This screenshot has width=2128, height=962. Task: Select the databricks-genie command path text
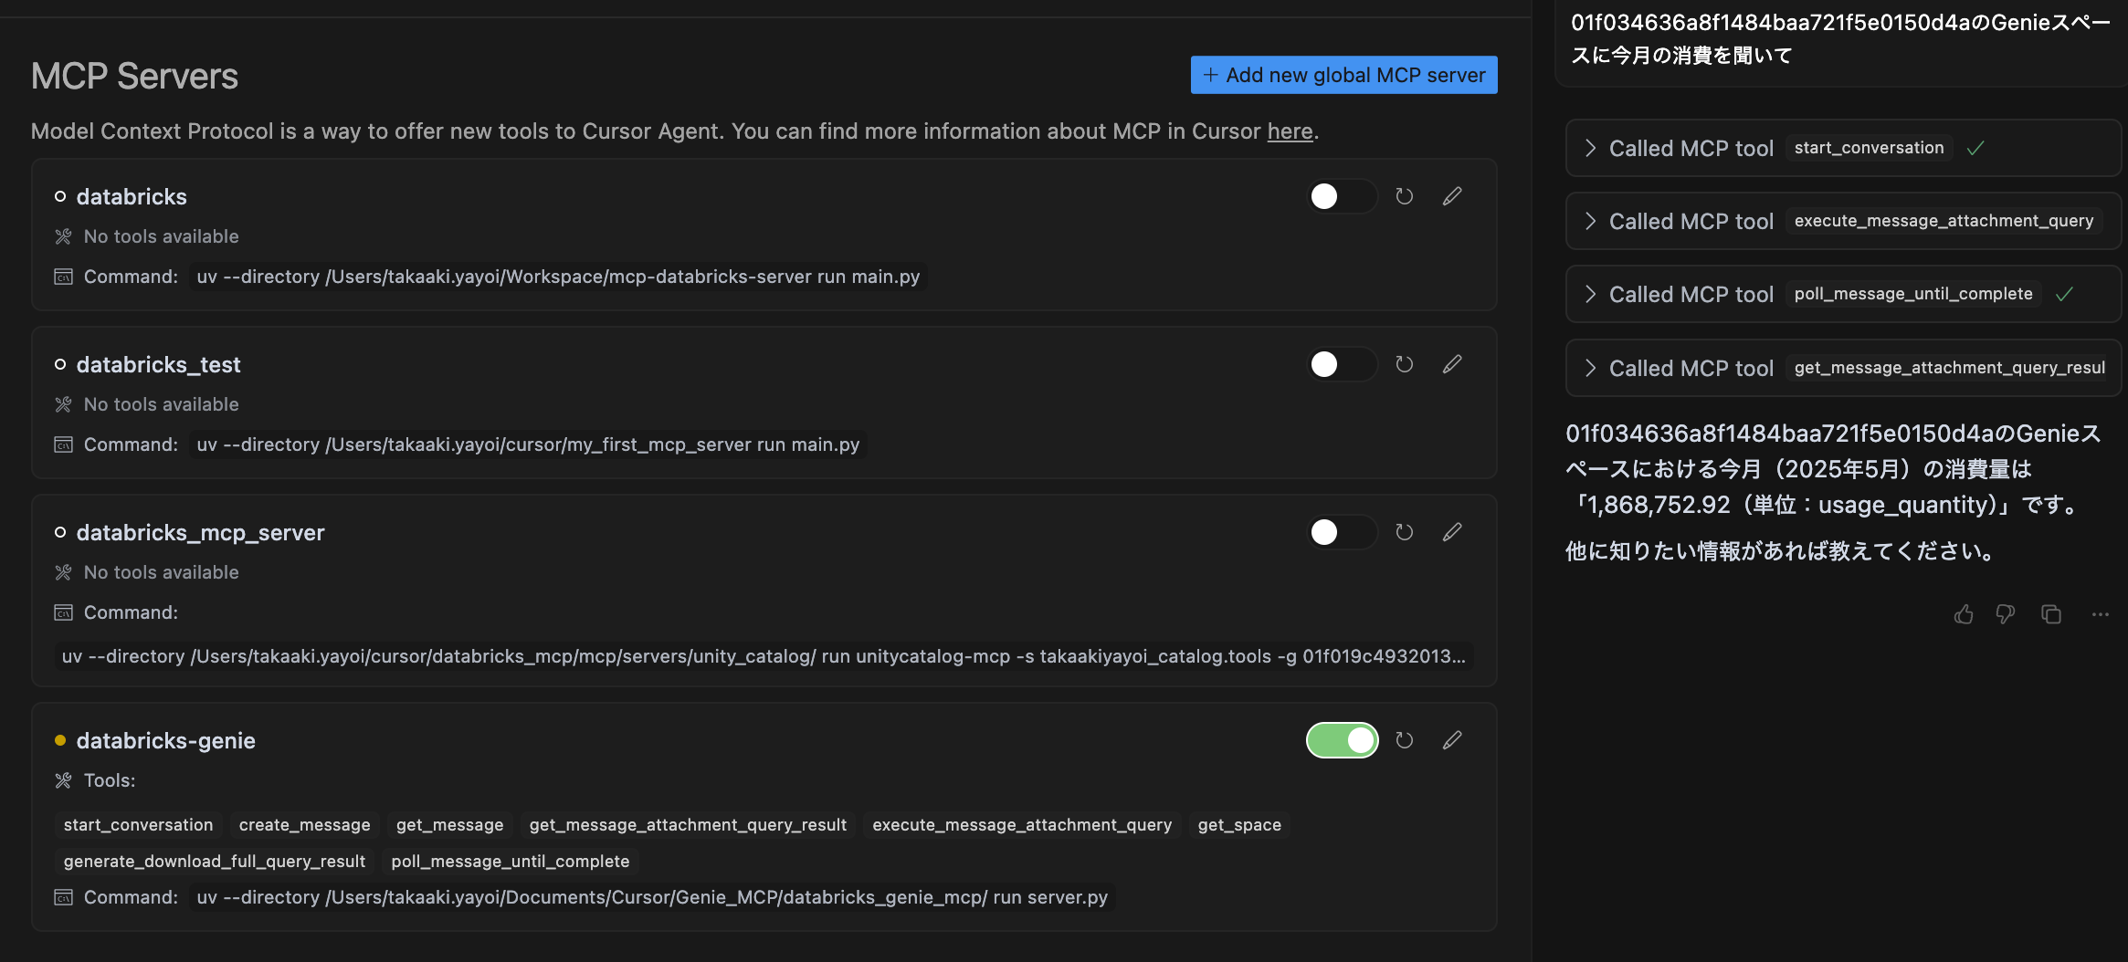pos(653,896)
